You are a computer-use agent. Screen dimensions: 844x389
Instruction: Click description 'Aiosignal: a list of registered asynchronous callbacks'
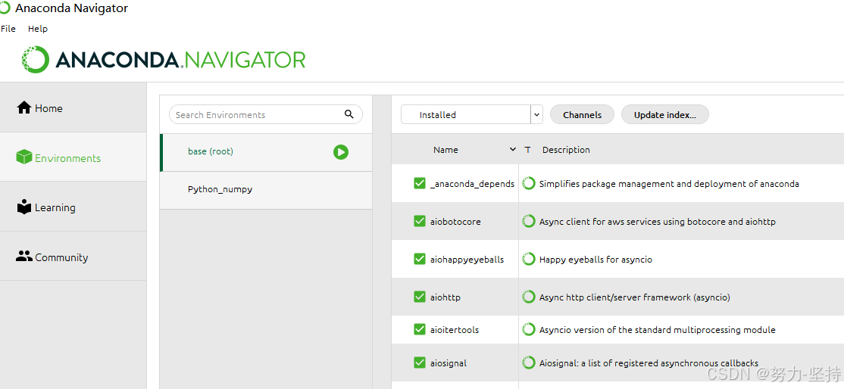pos(649,363)
